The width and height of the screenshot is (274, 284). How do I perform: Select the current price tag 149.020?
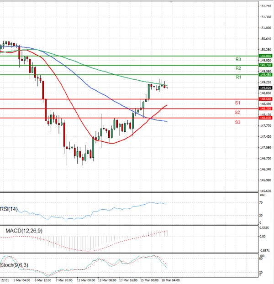265,88
